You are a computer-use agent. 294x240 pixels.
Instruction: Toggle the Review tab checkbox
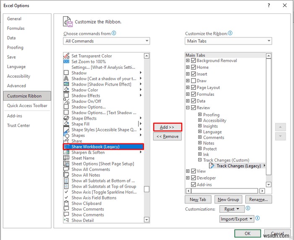tap(193, 108)
